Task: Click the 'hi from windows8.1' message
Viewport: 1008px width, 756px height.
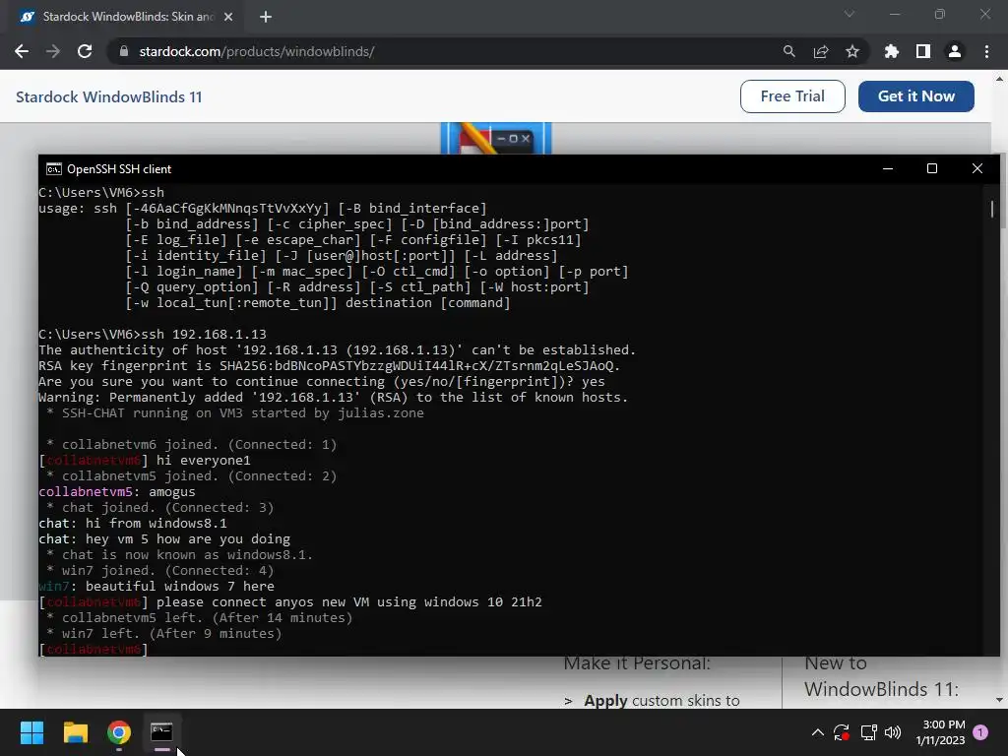Action: coord(157,524)
